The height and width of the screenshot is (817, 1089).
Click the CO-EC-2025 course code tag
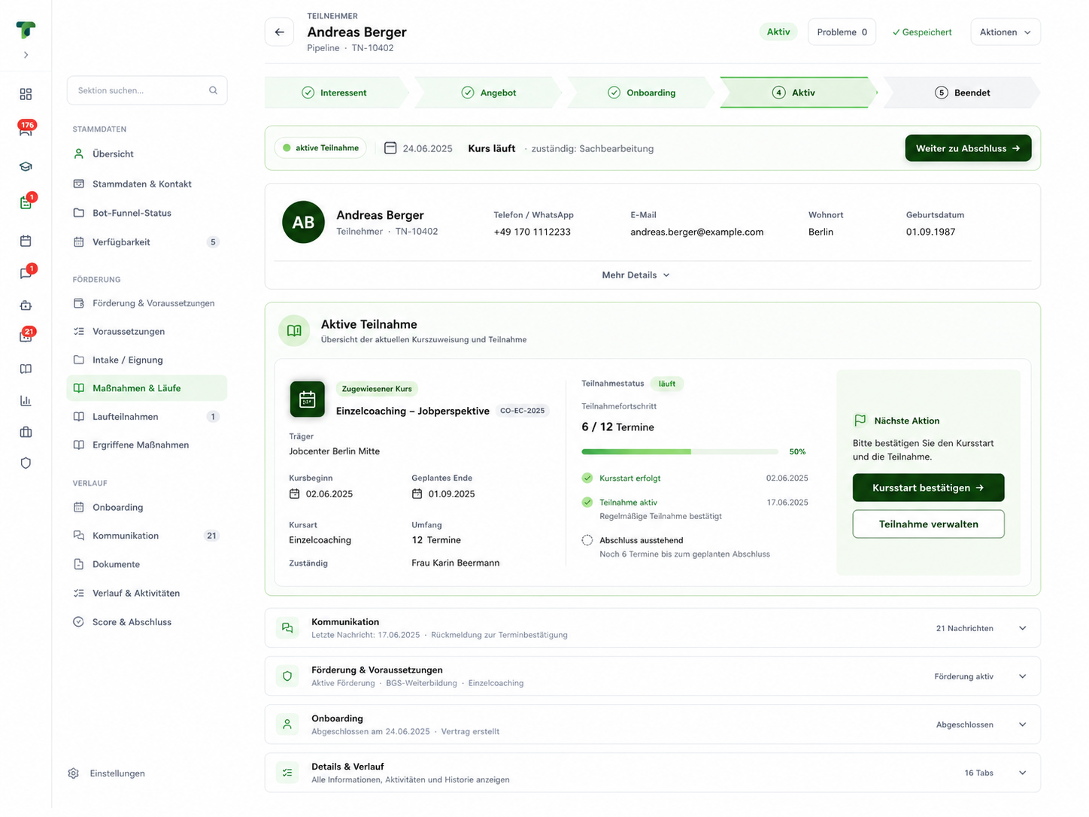click(523, 411)
